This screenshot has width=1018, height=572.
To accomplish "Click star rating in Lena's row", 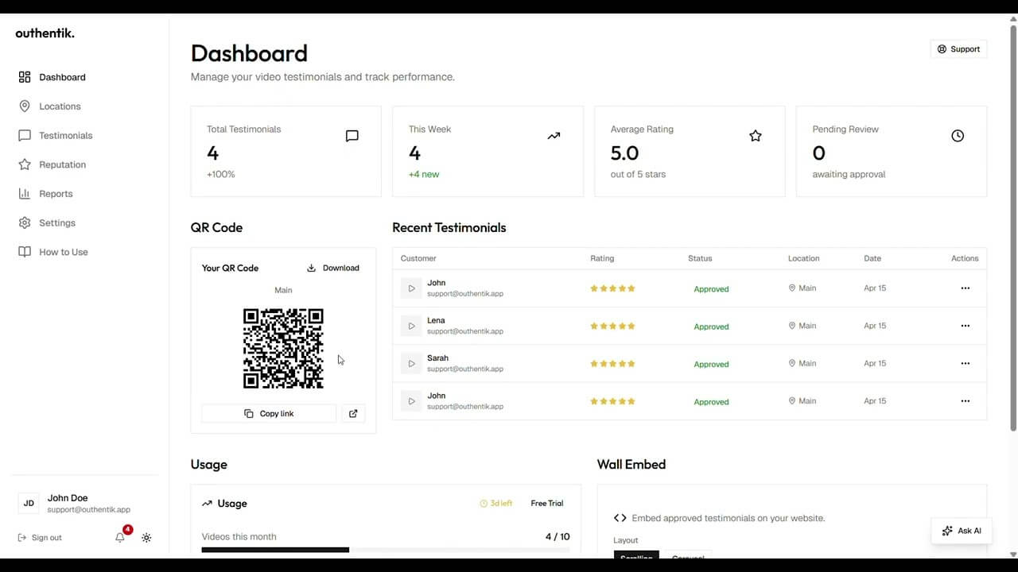I will click(612, 326).
